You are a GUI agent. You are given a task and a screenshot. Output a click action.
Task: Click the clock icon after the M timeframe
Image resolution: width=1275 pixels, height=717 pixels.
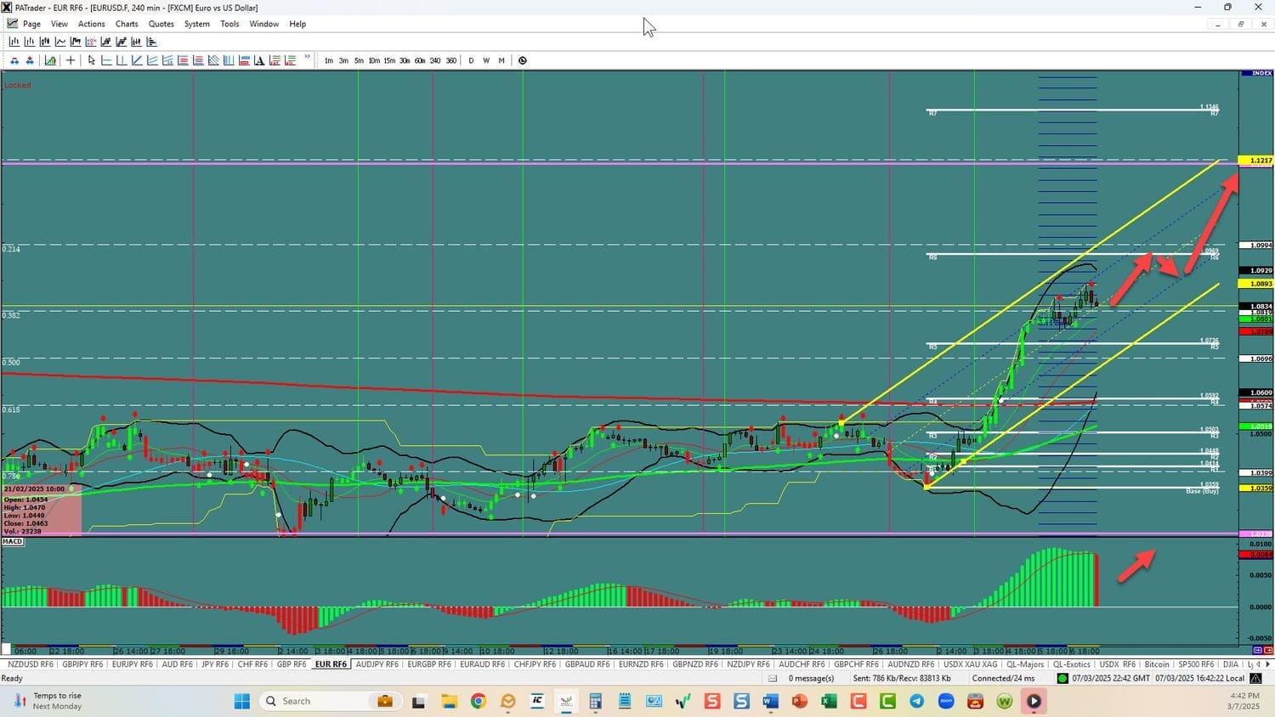click(523, 60)
